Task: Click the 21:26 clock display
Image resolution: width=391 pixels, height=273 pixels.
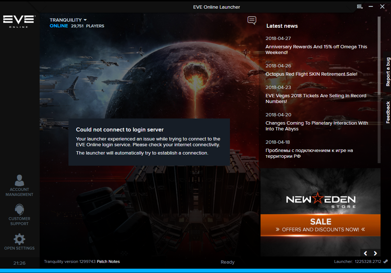Action: pyautogui.click(x=19, y=263)
